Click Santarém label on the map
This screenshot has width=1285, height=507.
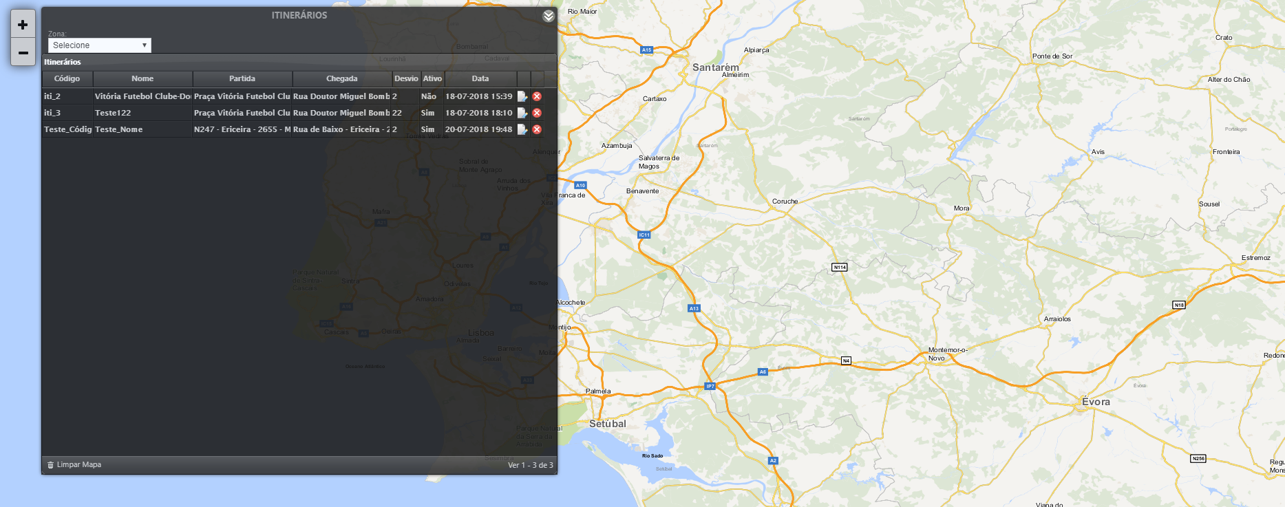tap(716, 67)
